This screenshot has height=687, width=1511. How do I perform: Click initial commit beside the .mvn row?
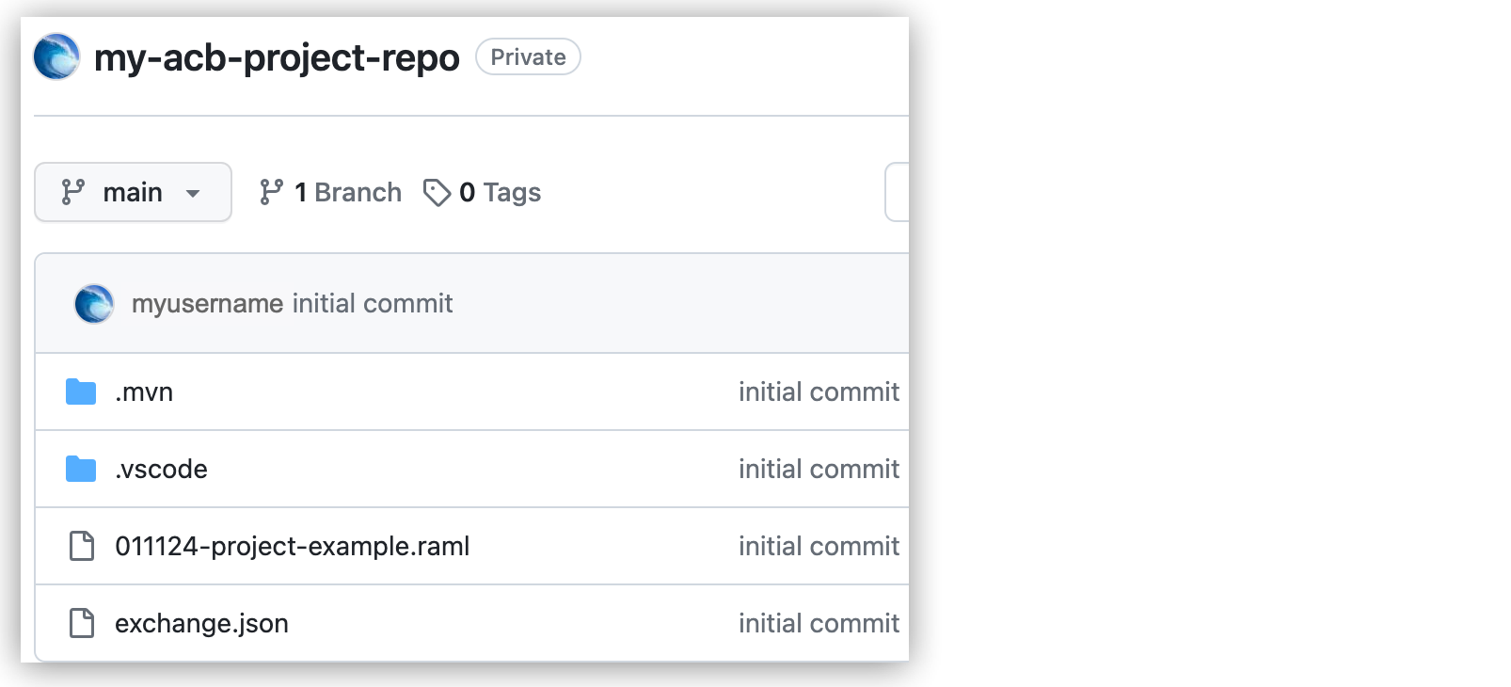(818, 391)
